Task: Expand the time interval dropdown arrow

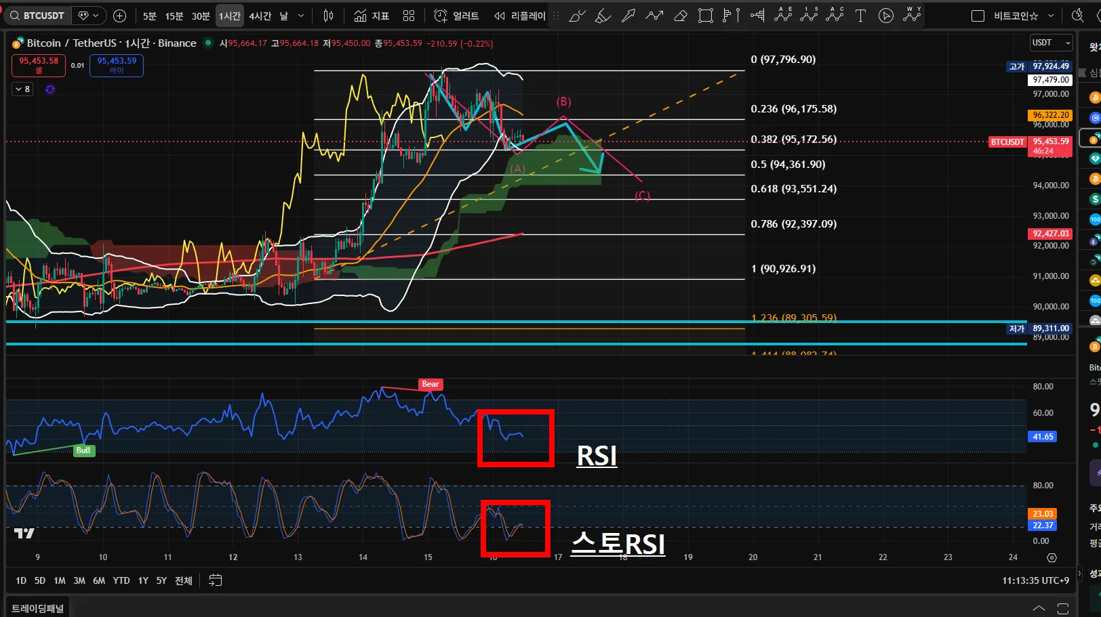Action: (x=301, y=16)
